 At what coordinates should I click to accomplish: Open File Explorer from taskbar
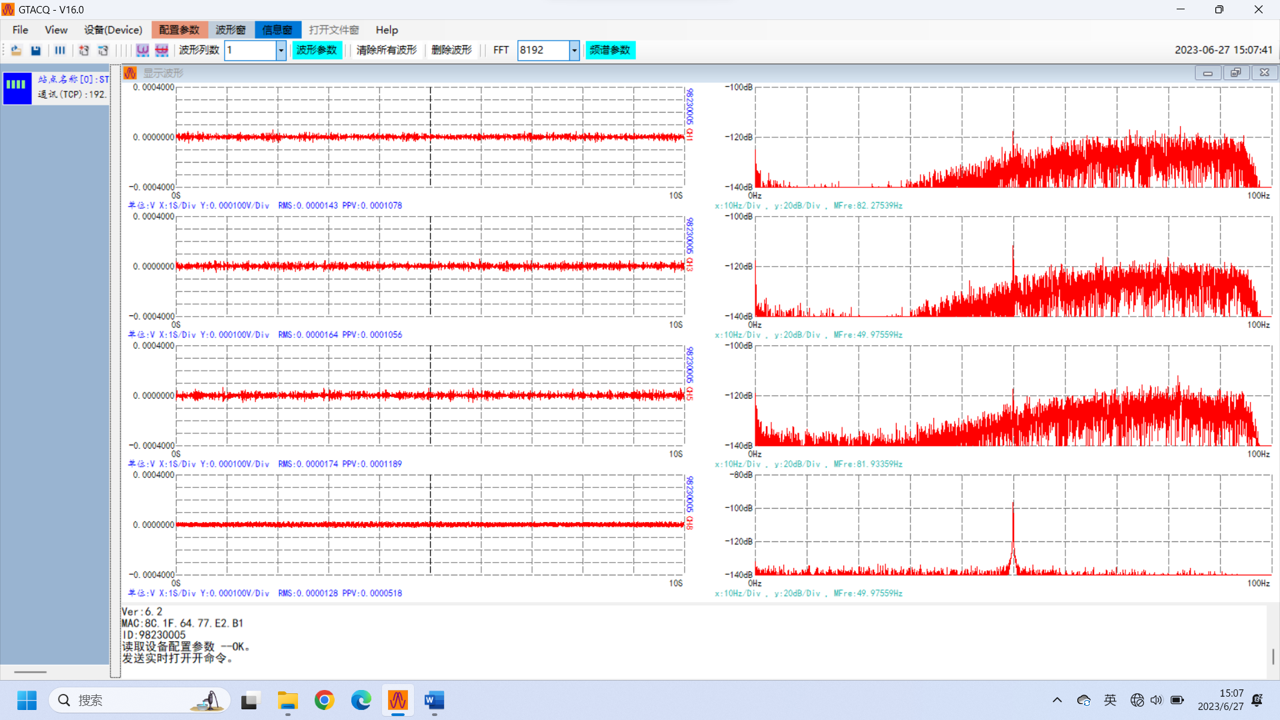coord(288,700)
